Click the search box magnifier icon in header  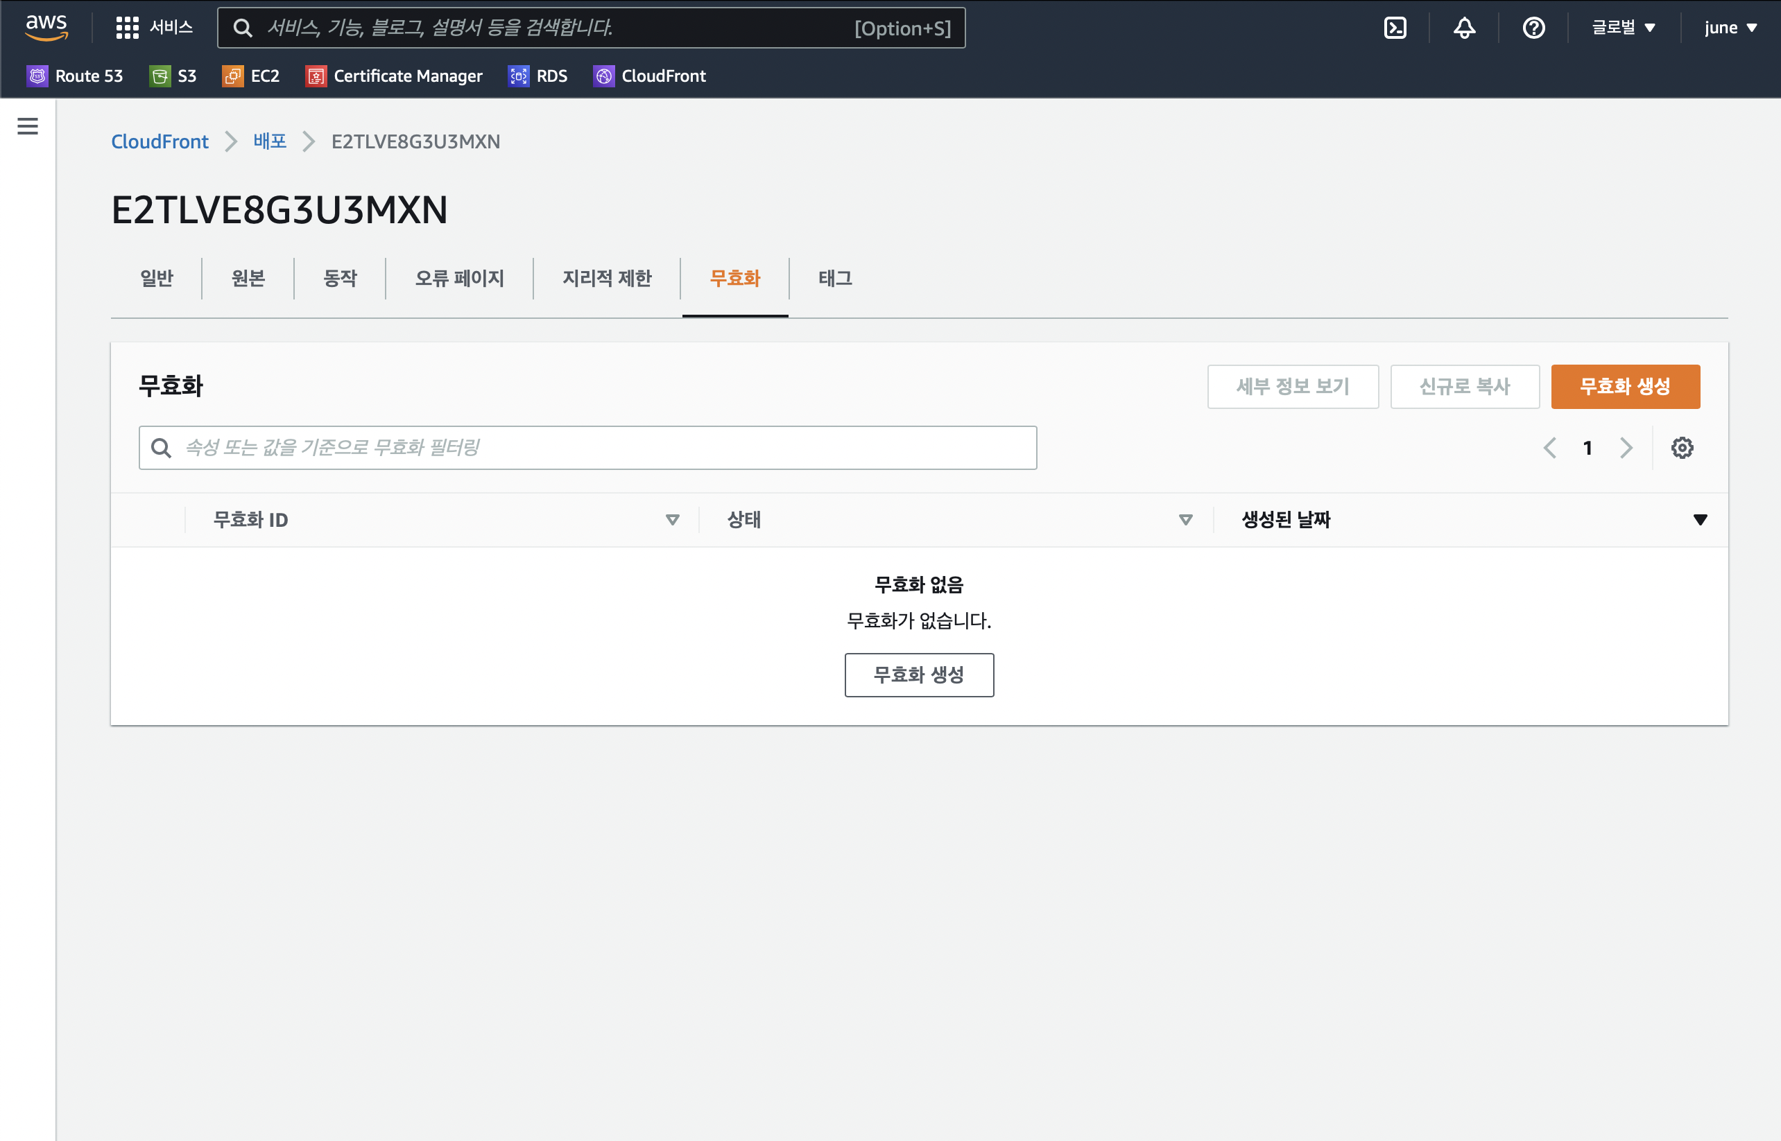242,28
